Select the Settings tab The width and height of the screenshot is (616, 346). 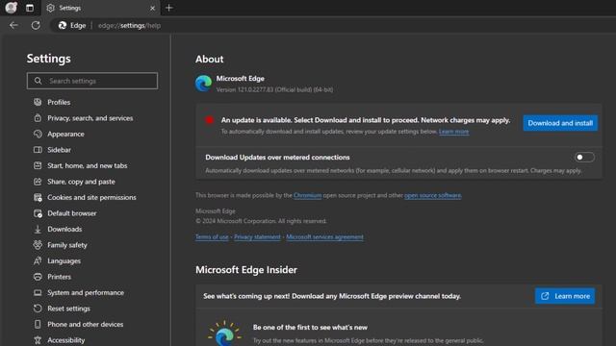(100, 8)
